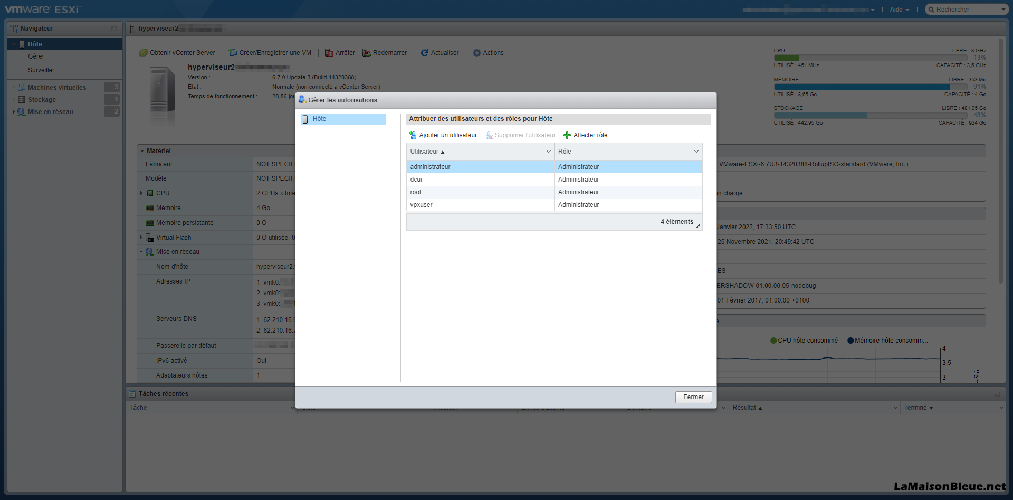Image resolution: width=1013 pixels, height=500 pixels.
Task: Click the Stockage usage bar
Action: click(870, 115)
